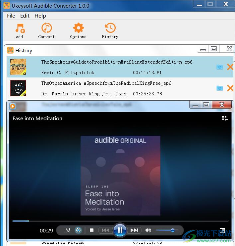
Task: Skip to the next track
Action: tap(134, 230)
